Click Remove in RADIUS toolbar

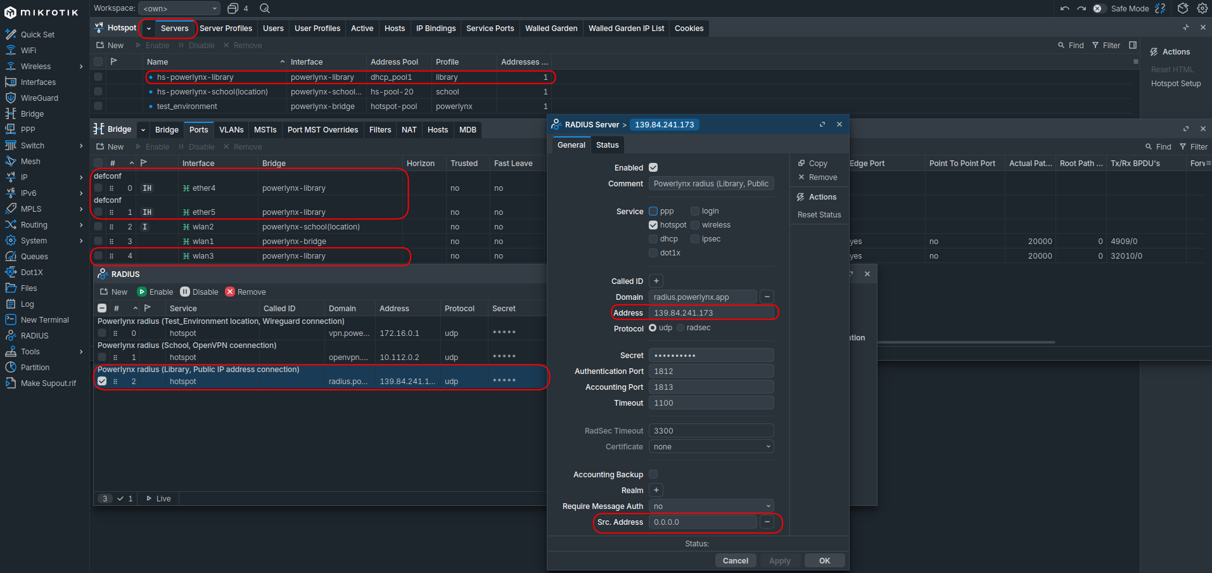pyautogui.click(x=246, y=292)
